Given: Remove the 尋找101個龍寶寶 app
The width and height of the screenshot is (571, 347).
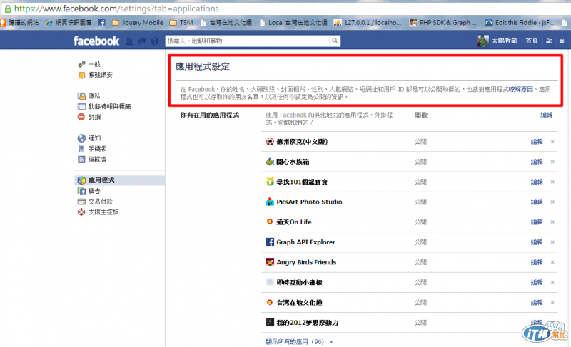Looking at the screenshot, I should pyautogui.click(x=552, y=182).
